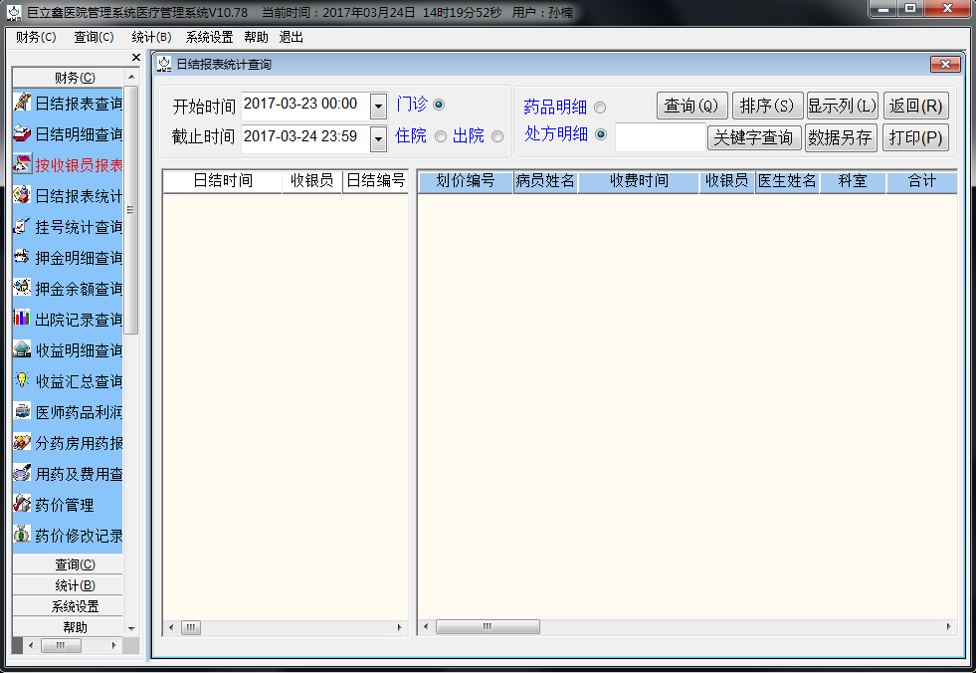Expand the 系统设置 sidebar section
Image resolution: width=976 pixels, height=673 pixels.
click(x=68, y=606)
